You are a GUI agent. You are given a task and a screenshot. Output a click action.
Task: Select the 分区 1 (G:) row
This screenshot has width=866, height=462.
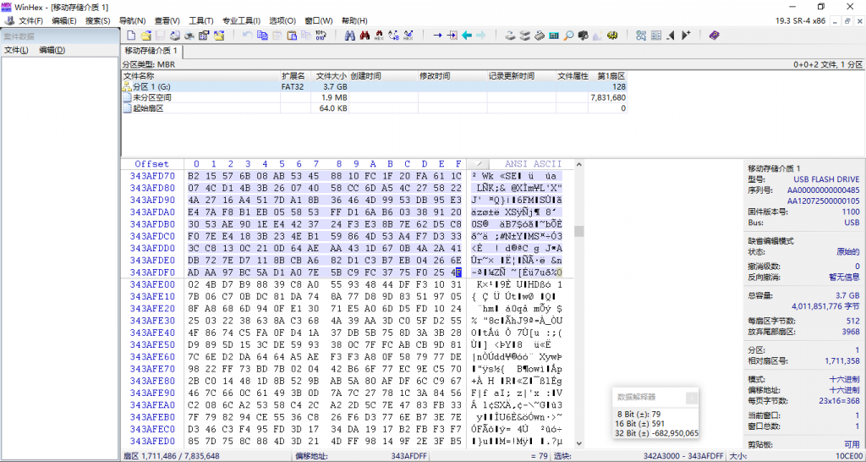(x=153, y=86)
